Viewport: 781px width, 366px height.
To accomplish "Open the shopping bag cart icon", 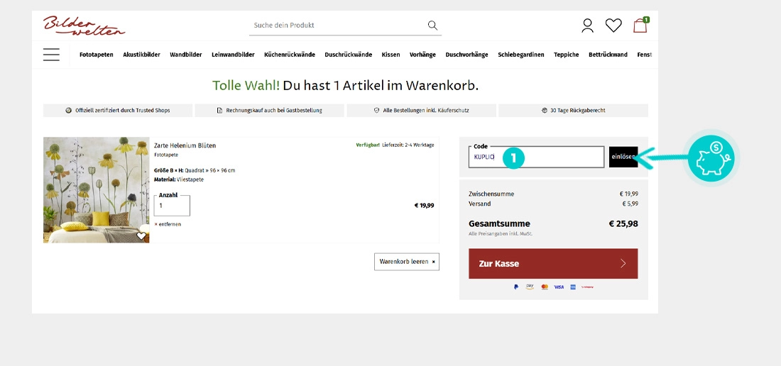I will [640, 25].
